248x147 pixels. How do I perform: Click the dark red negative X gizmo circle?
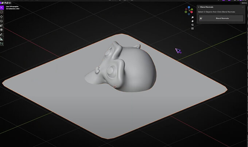[x=186, y=9]
